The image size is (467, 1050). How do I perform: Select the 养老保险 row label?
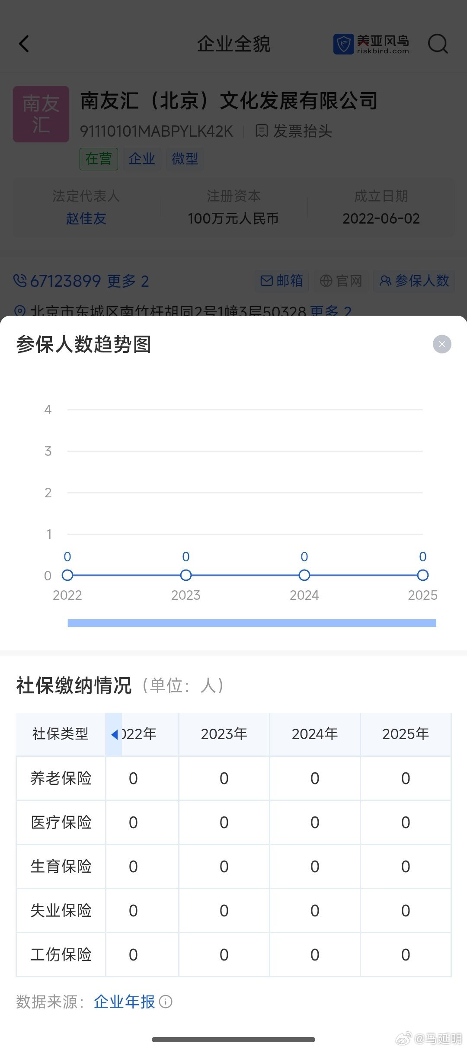(x=61, y=778)
